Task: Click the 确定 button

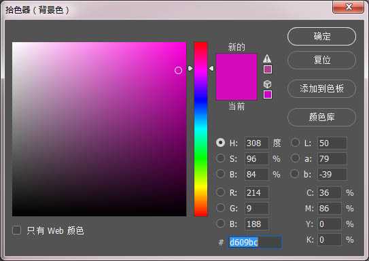Action: pyautogui.click(x=321, y=37)
